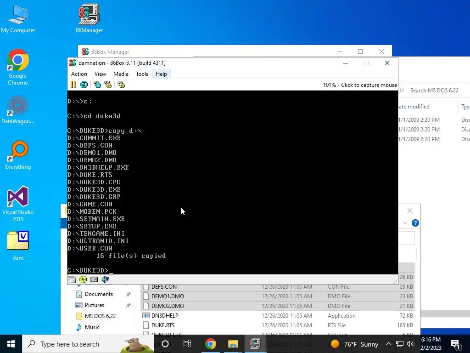Open File Explorer from taskbar

click(x=233, y=344)
